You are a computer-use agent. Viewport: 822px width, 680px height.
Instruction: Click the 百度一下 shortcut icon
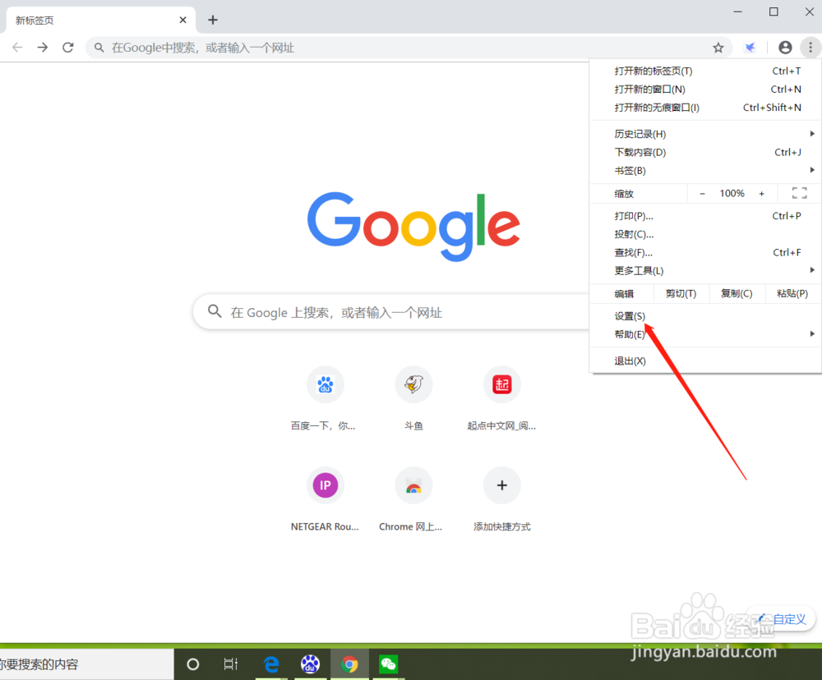click(325, 384)
